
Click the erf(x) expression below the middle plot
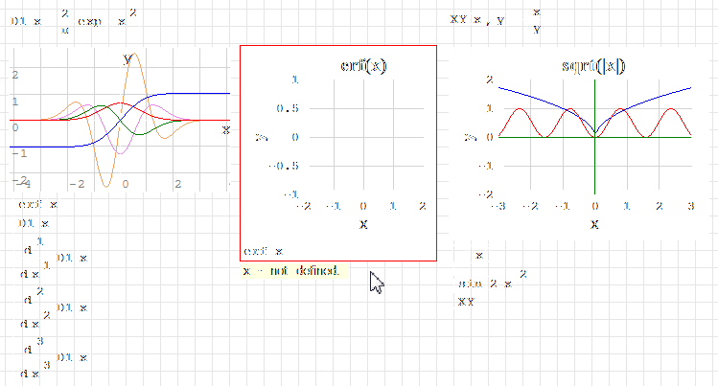[x=266, y=251]
